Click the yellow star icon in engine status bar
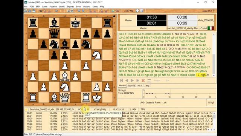The image size is (241, 136). click(x=26, y=110)
